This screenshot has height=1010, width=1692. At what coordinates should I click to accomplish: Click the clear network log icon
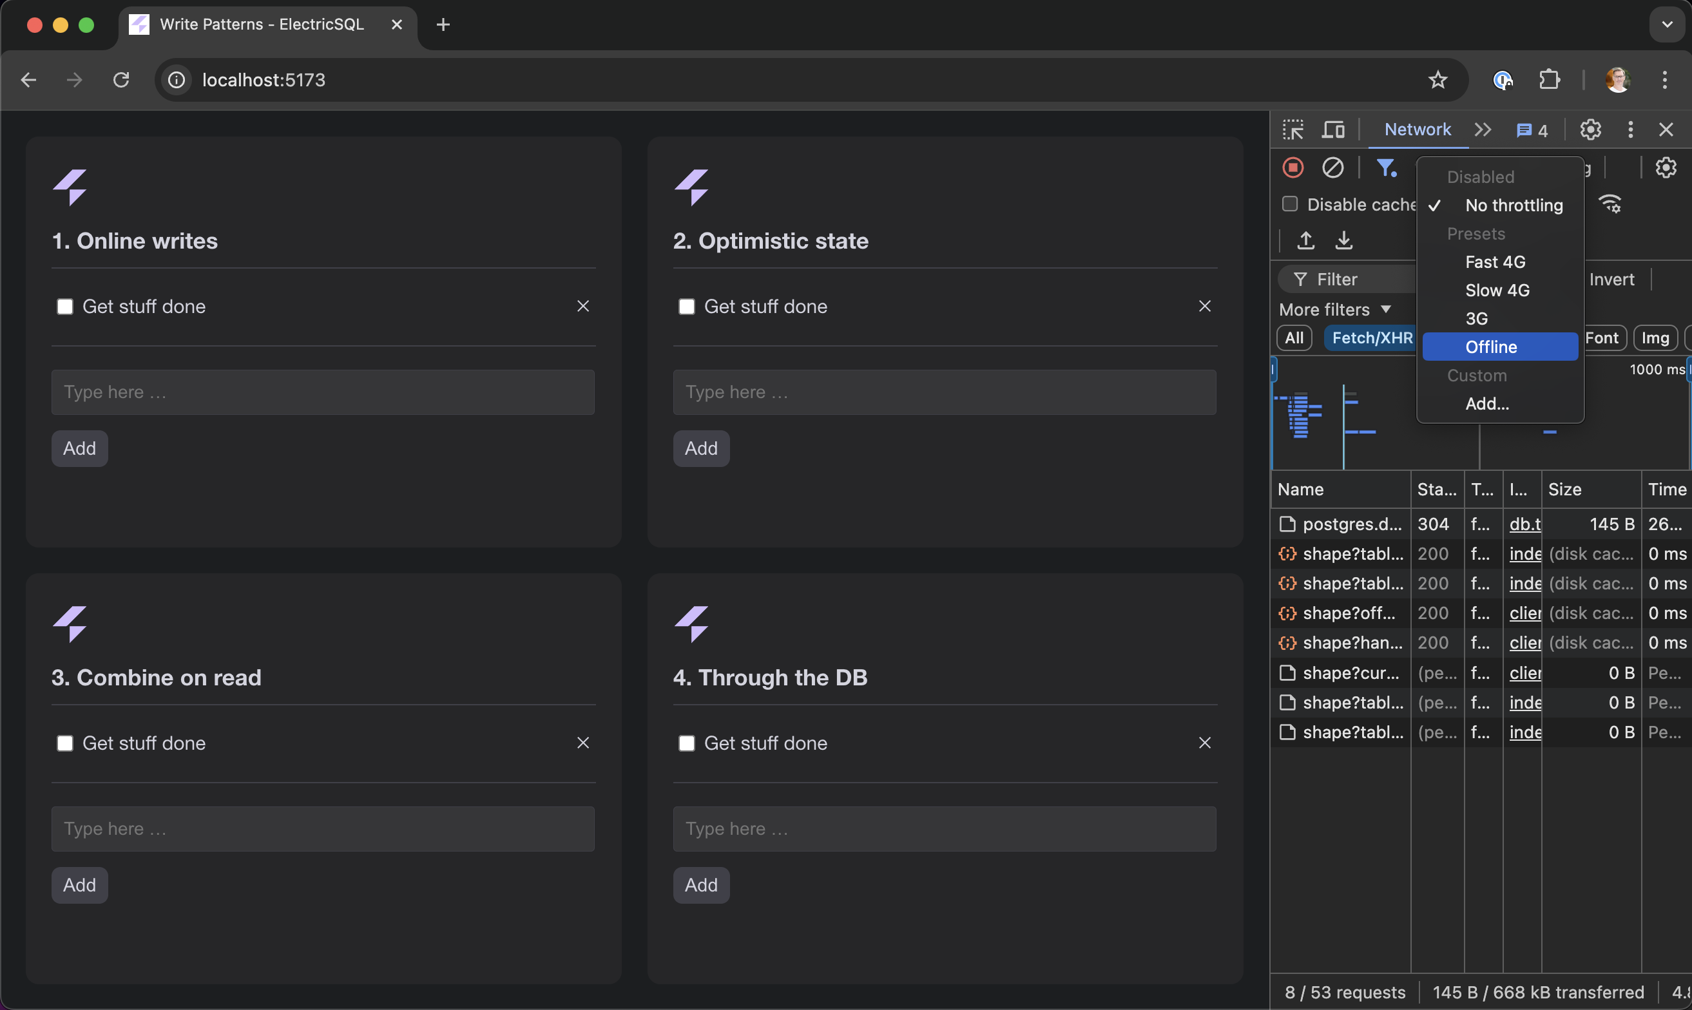click(1332, 167)
